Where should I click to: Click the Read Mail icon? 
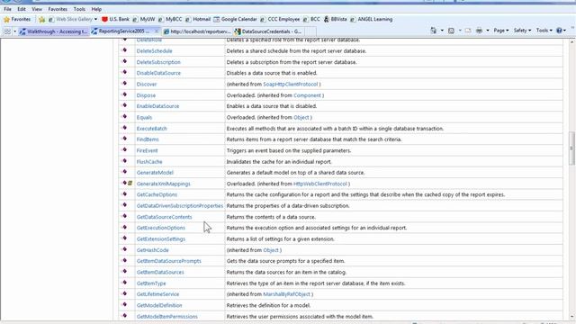468,31
